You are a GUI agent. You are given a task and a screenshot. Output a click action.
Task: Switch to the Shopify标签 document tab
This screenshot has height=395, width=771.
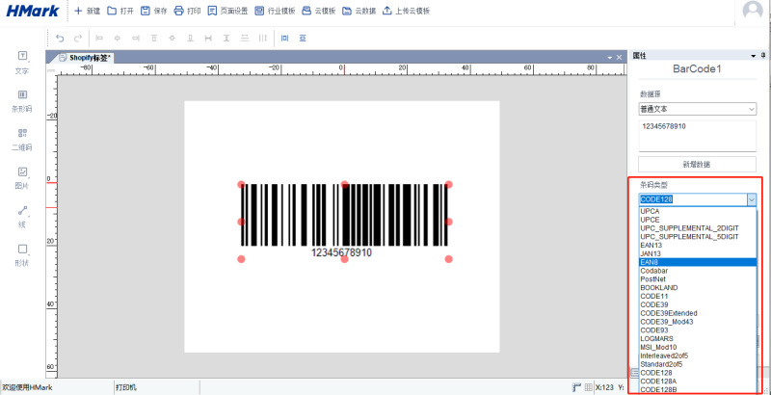click(85, 58)
